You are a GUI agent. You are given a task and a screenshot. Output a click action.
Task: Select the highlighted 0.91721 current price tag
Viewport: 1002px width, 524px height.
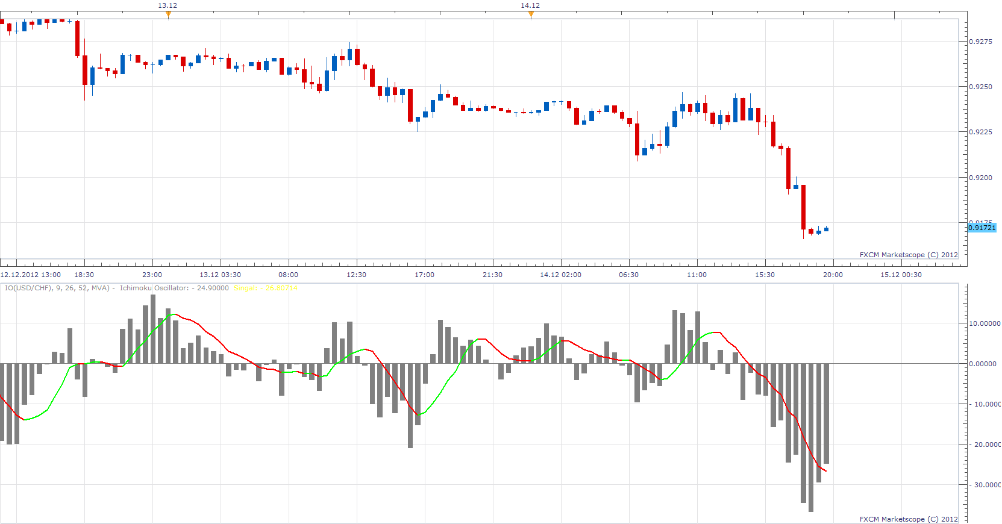982,228
